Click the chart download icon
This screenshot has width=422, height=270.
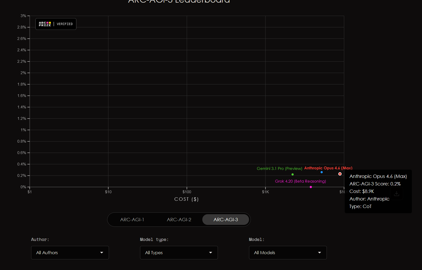[396, 193]
